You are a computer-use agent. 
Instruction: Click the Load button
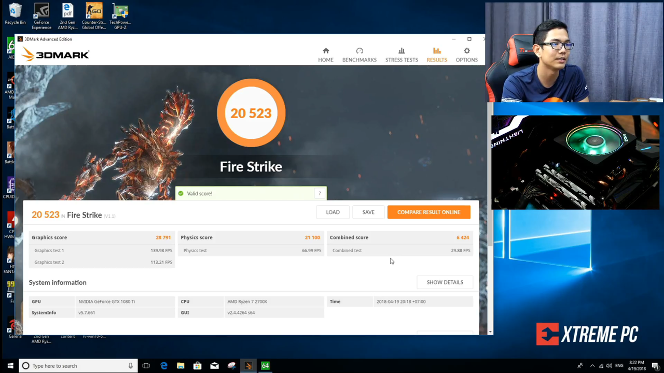coord(333,212)
